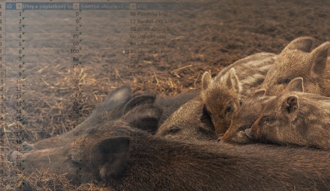
Task: Open the ID column filter dropdown
Action: pos(19,7)
